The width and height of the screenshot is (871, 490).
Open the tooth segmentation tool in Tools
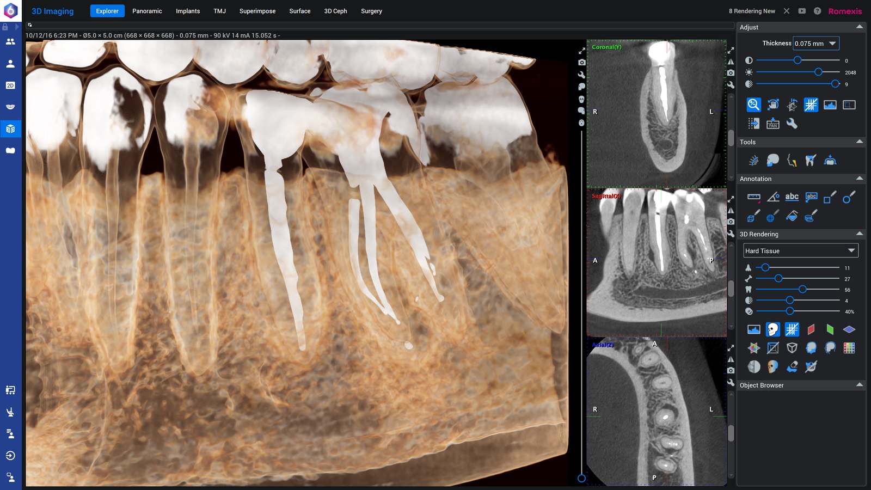pos(811,160)
